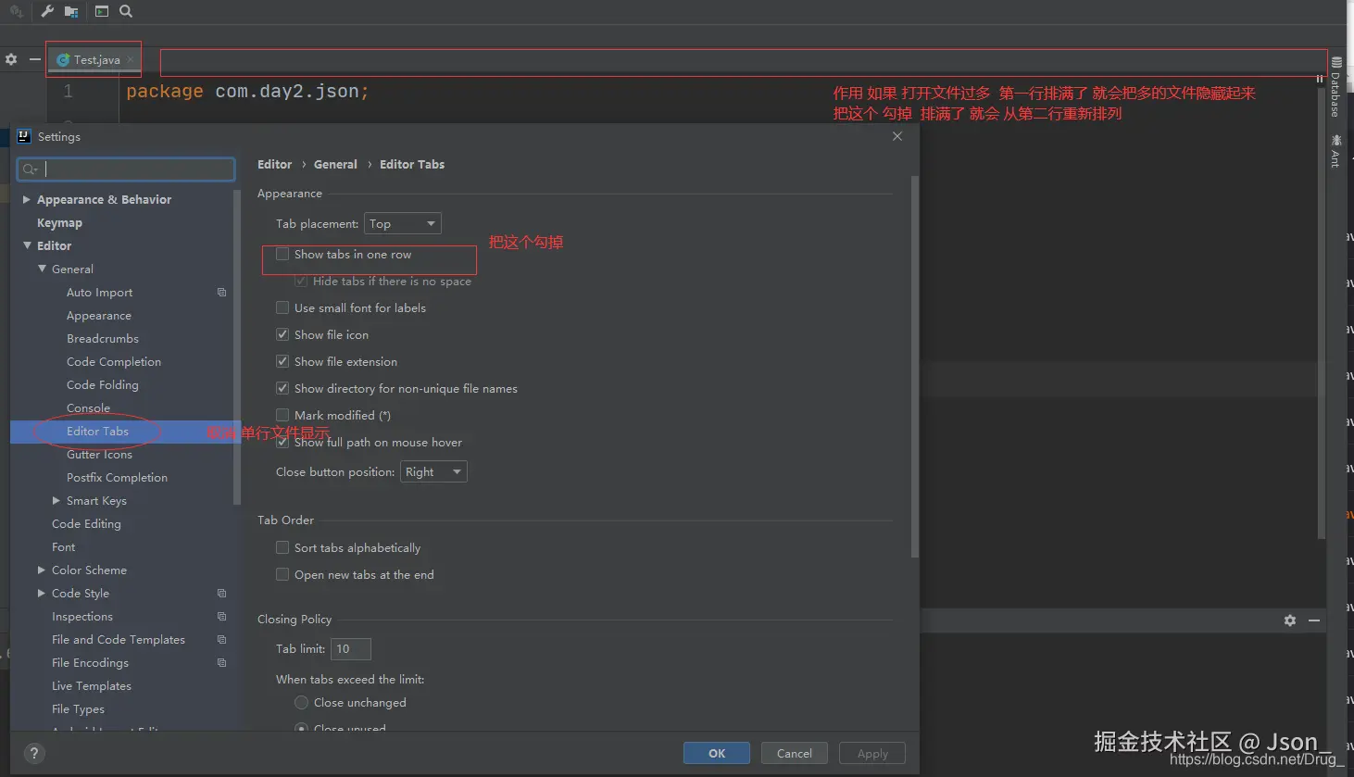Open Run Anything terminal icon in toolbar
1354x777 pixels.
pyautogui.click(x=102, y=11)
